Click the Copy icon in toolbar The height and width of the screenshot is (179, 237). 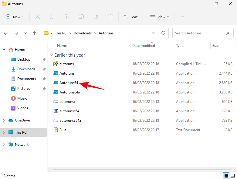(x=52, y=17)
